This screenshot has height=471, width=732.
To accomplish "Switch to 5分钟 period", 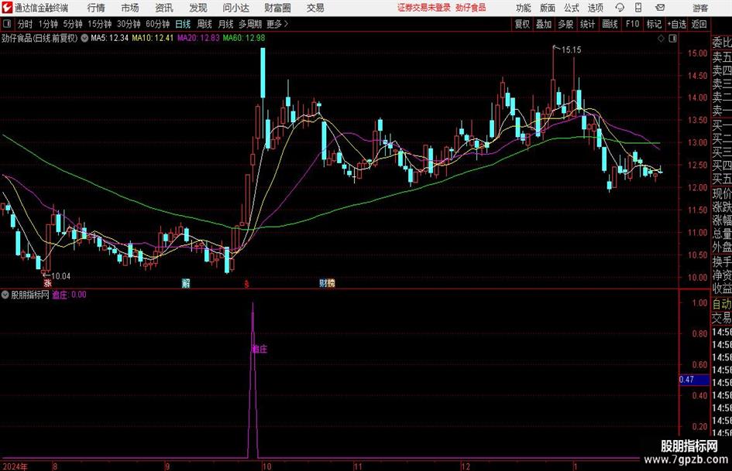I will click(x=73, y=24).
